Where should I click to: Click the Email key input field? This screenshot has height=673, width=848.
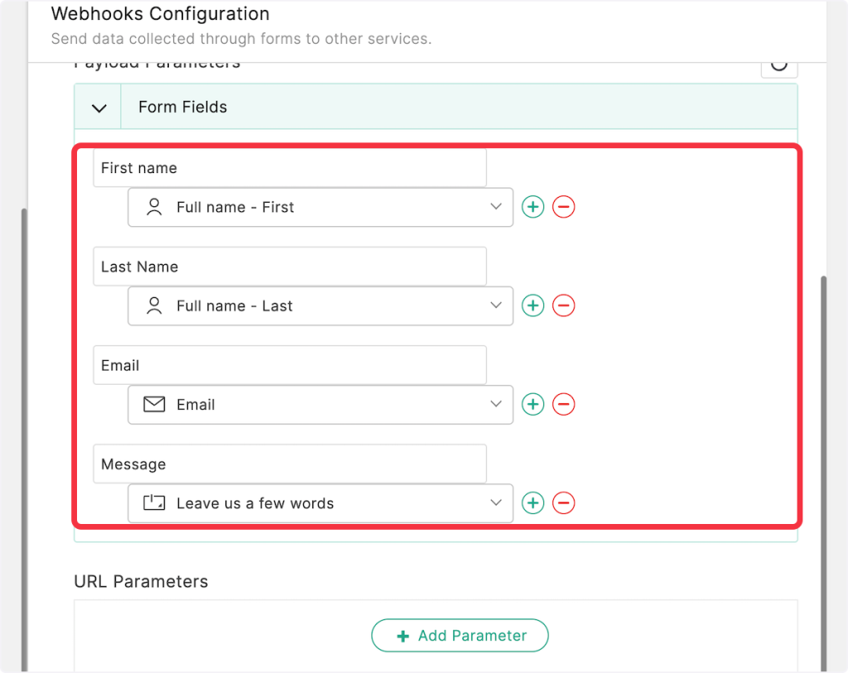coord(289,365)
